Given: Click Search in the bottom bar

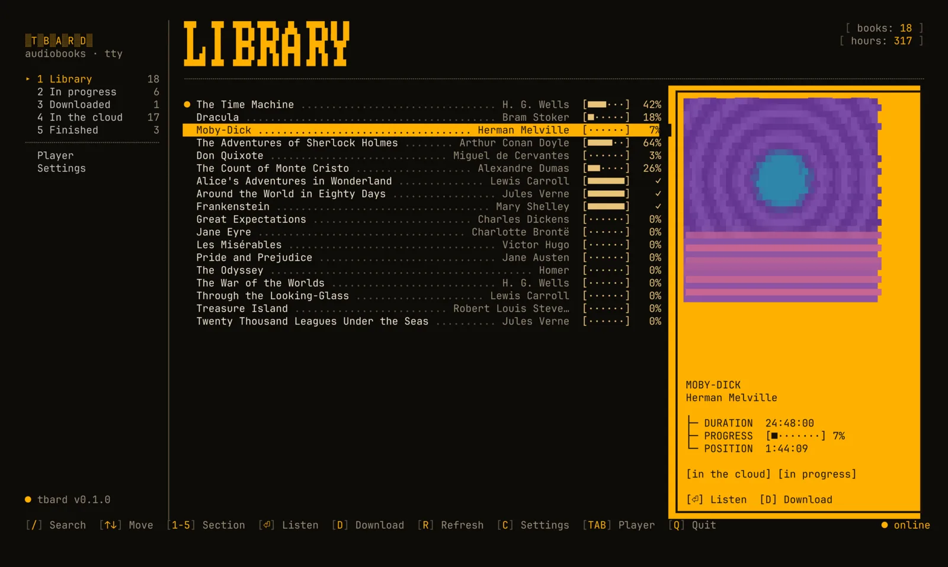Looking at the screenshot, I should (x=56, y=525).
